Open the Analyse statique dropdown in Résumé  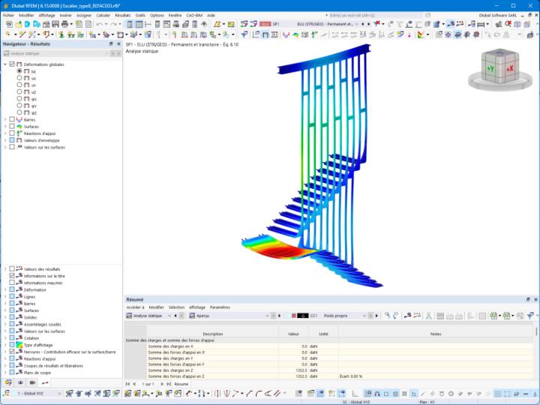pos(169,316)
